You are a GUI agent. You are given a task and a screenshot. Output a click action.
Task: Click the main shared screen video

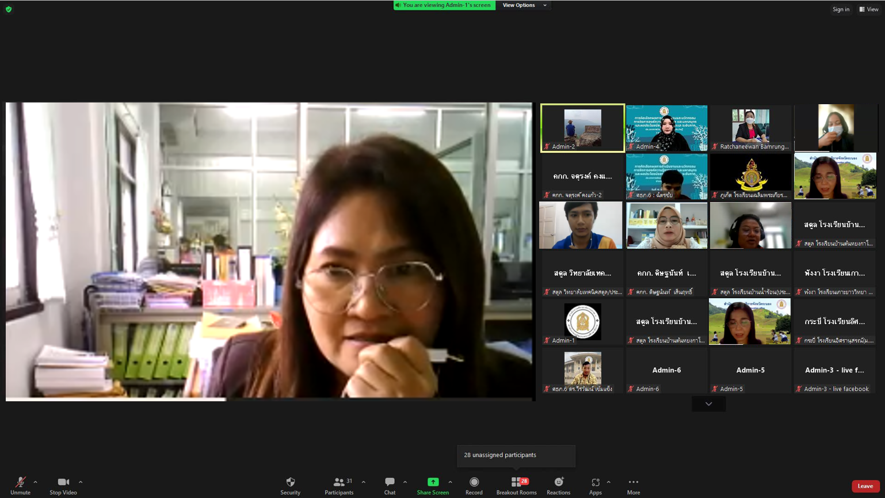(269, 252)
